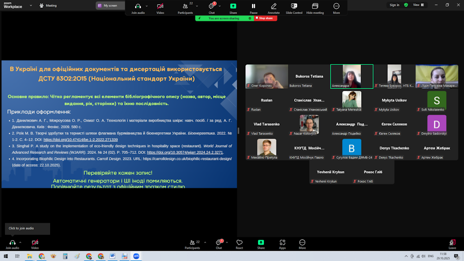Open Microsoft Word from the taskbar
This screenshot has height=261, width=464.
coord(112,256)
